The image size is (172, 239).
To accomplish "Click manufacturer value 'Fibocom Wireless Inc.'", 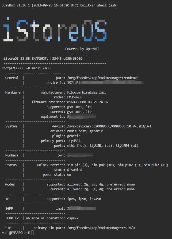I will (87, 92).
